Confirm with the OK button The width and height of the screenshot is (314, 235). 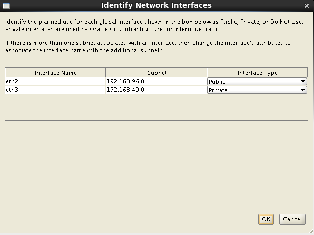pos(266,219)
